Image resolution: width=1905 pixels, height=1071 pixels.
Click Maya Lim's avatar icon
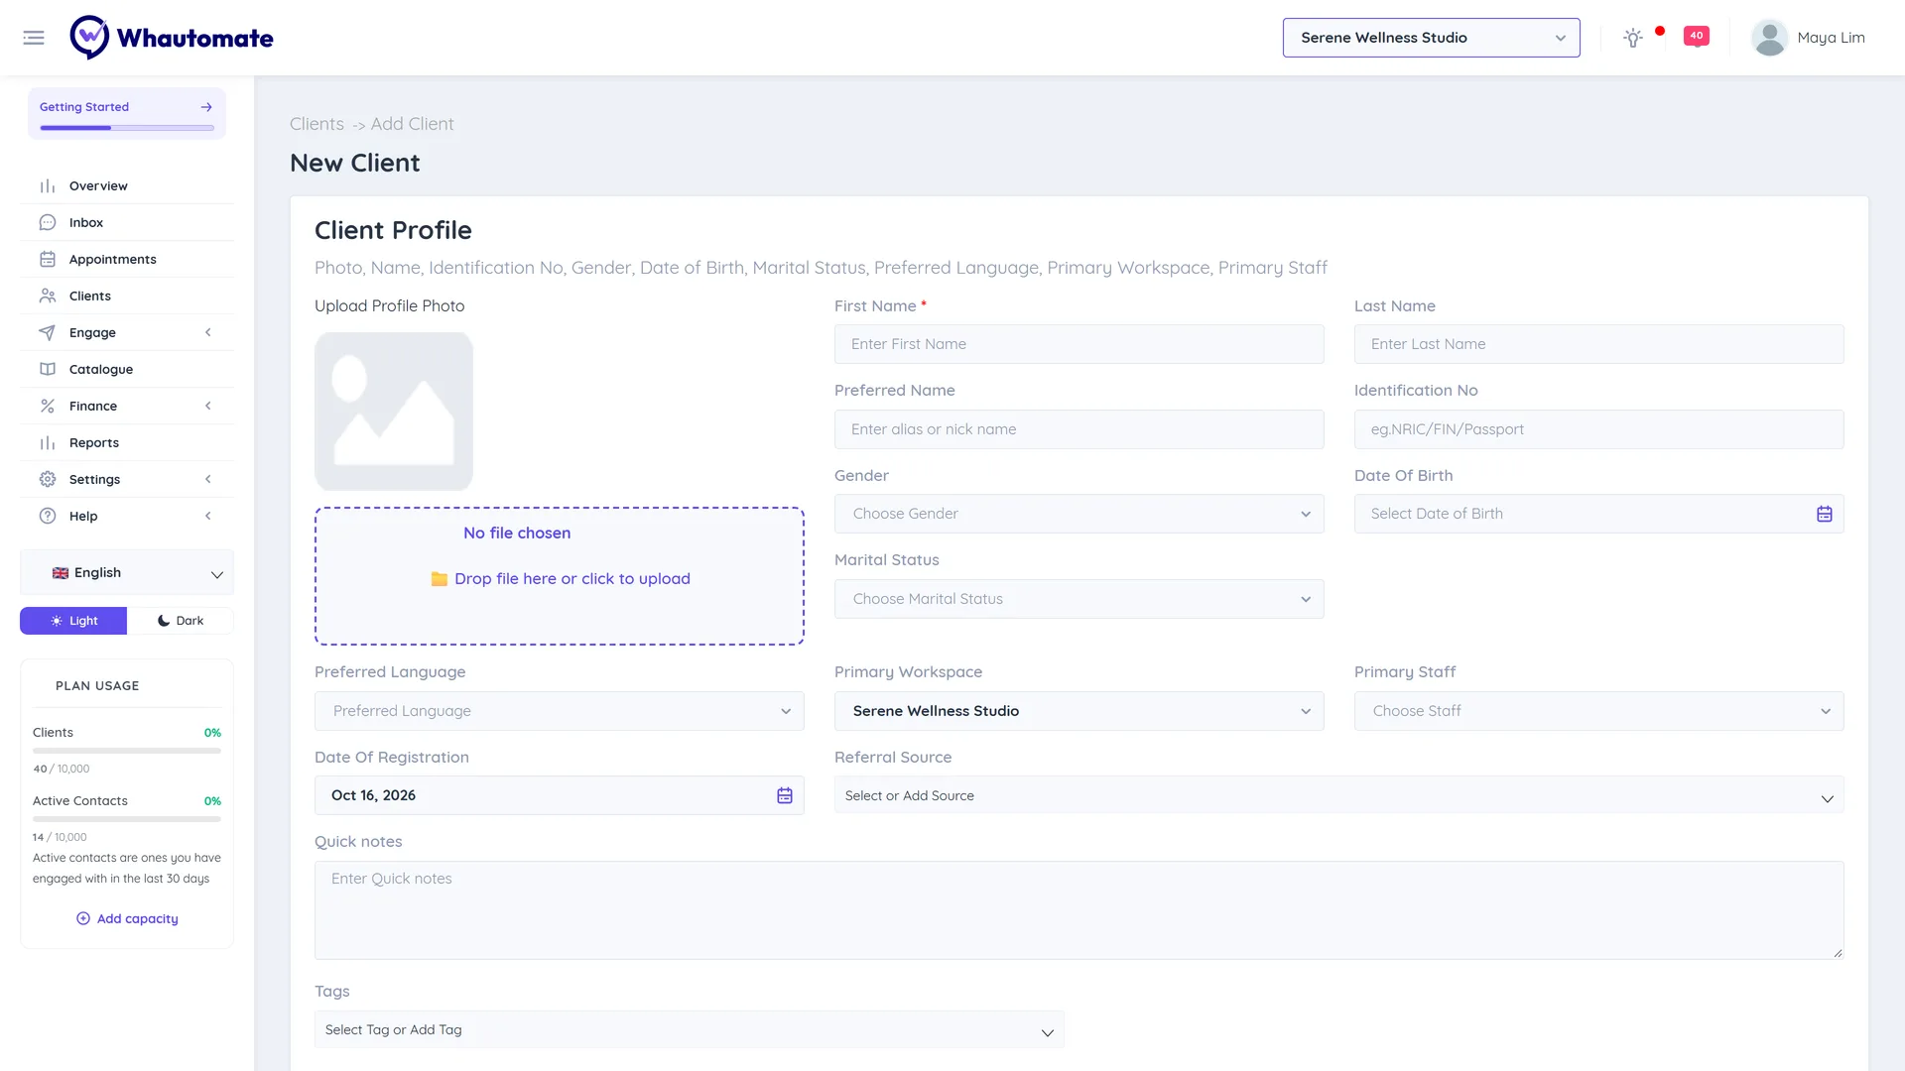[x=1769, y=38]
